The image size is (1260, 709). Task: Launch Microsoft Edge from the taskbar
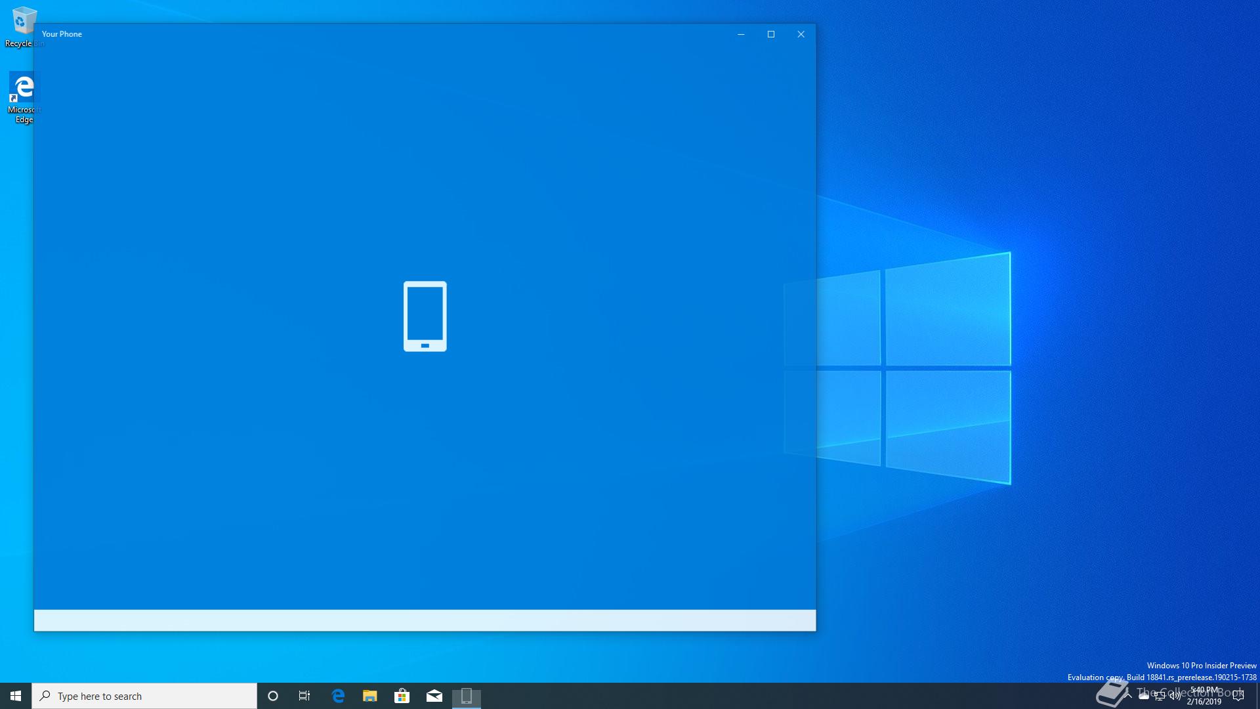coord(338,696)
